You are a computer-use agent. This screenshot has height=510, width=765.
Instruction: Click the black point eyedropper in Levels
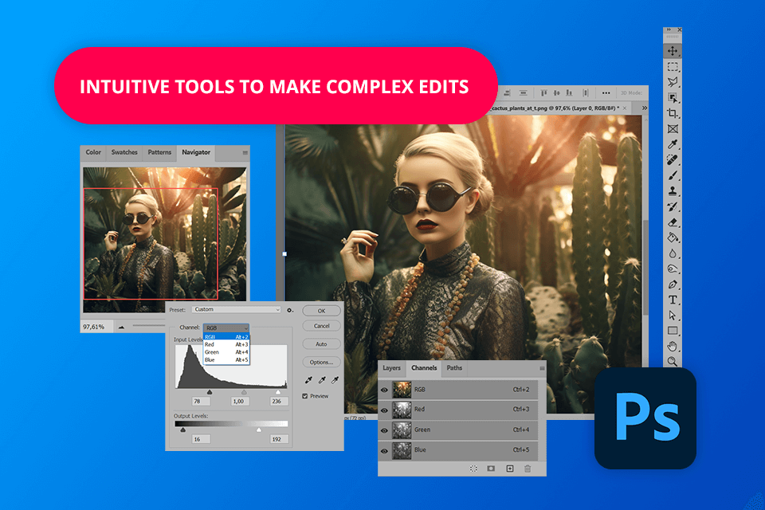[x=308, y=379]
